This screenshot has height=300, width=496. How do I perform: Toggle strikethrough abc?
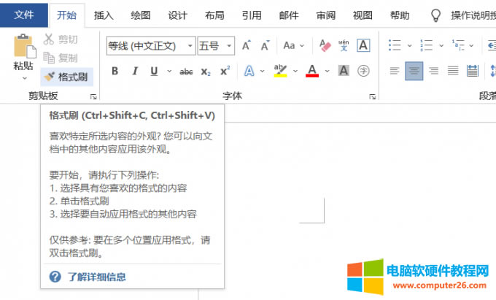tap(186, 72)
